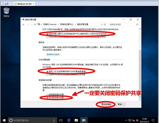Click the Cortana search box
Image resolution: width=159 pixels, height=123 pixels.
(x=33, y=120)
